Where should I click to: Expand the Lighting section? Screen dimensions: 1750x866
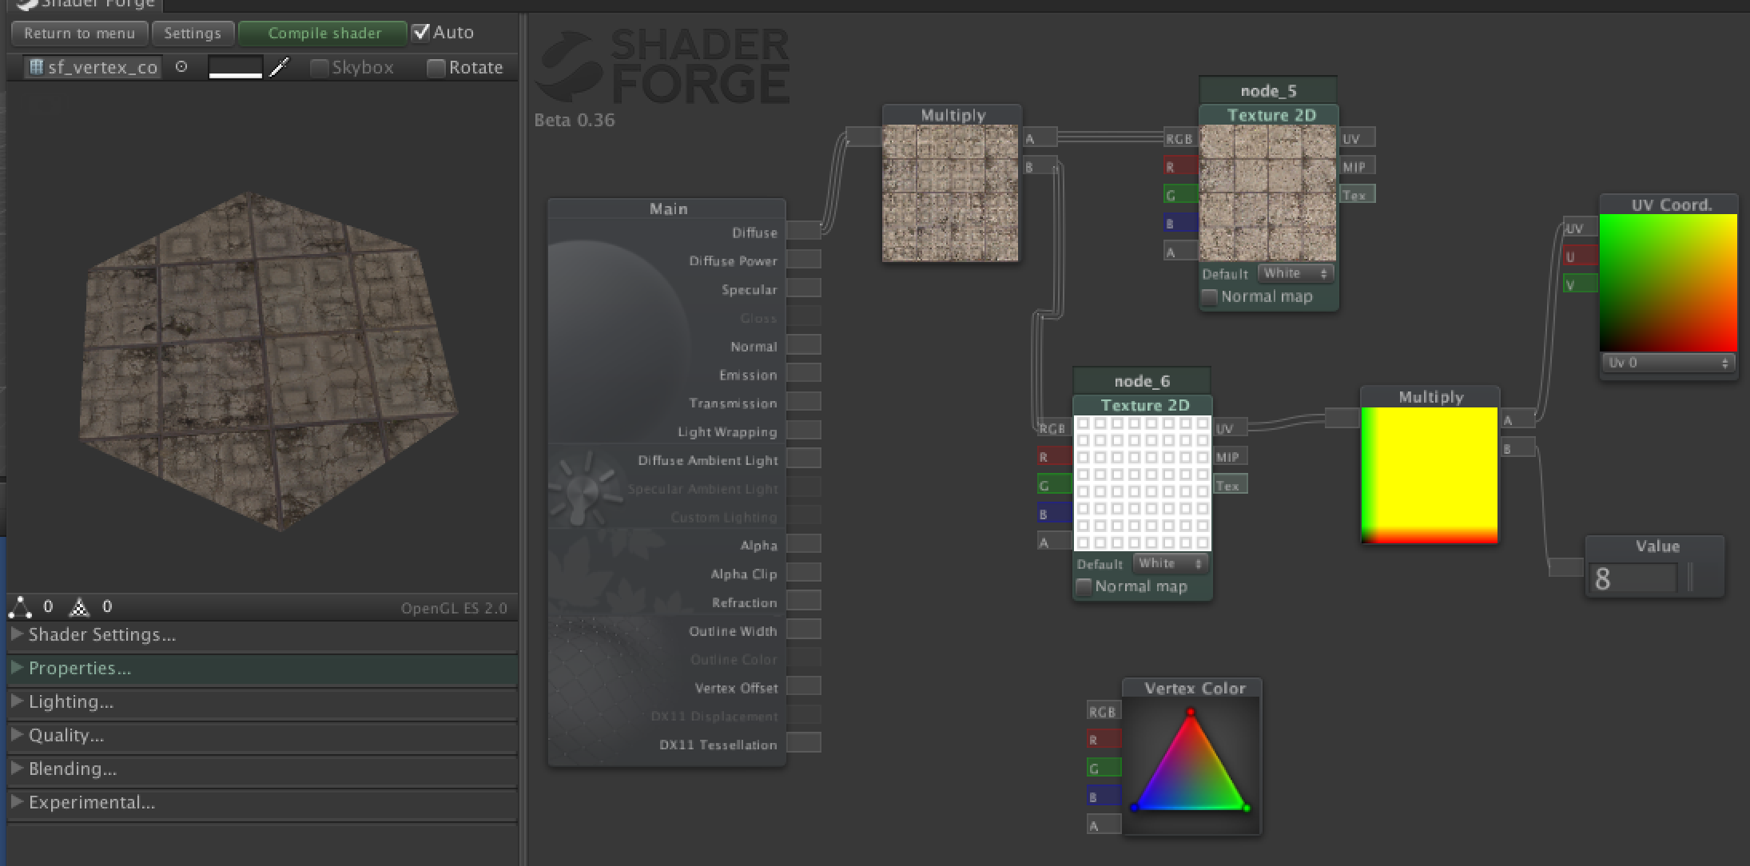[262, 702]
